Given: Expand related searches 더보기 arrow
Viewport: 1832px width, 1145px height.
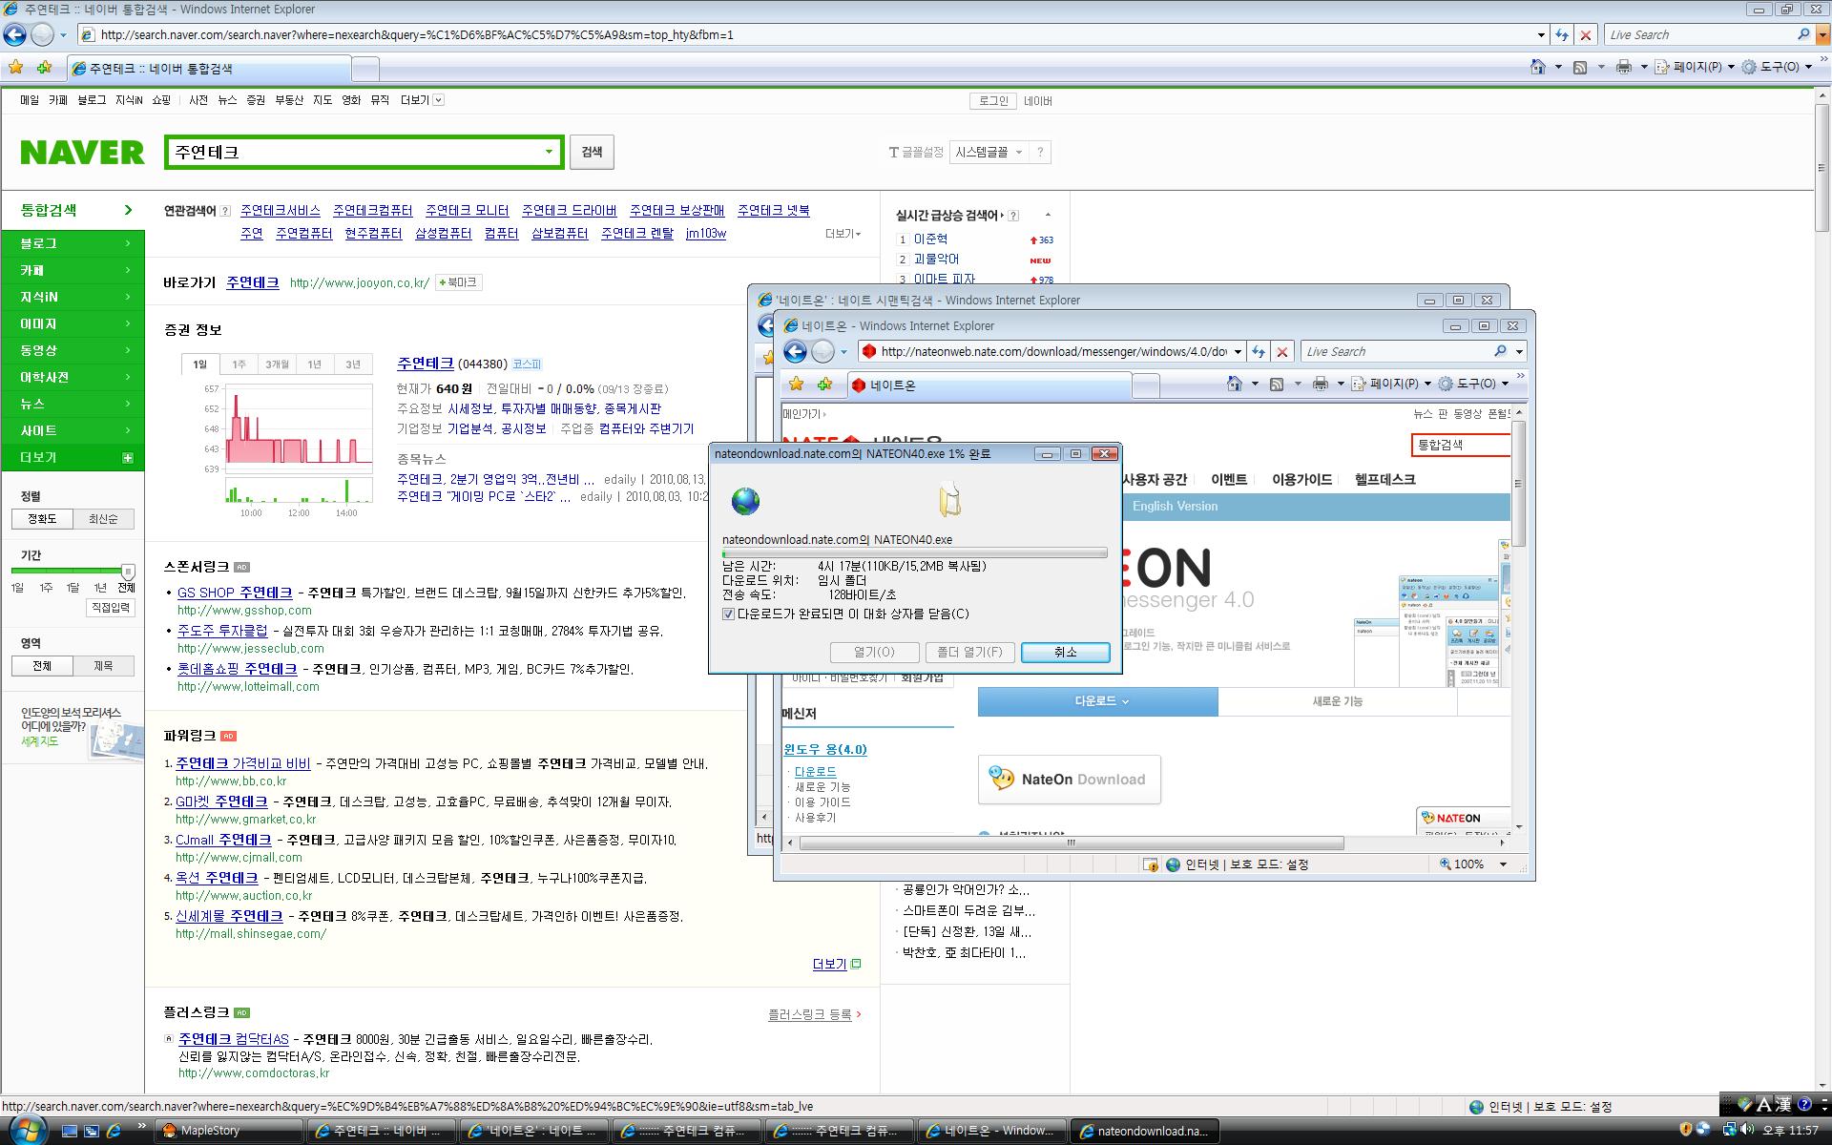Looking at the screenshot, I should coord(843,234).
